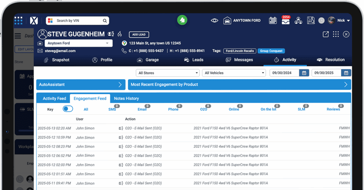This screenshot has width=364, height=190.
Task: Expand Most Recent Engagement by Product
Action: click(239, 85)
